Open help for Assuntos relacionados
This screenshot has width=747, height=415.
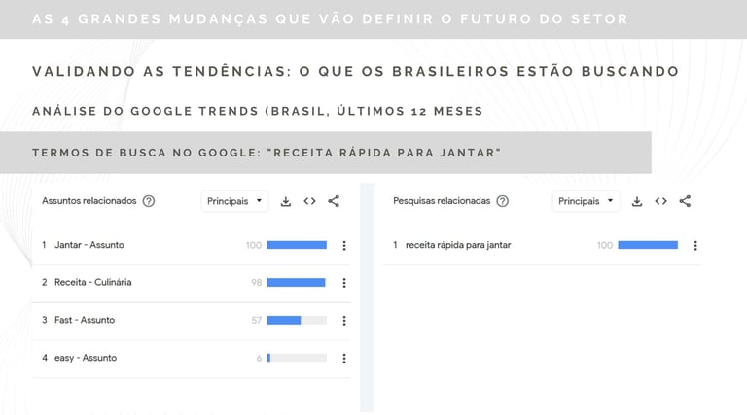click(x=149, y=201)
